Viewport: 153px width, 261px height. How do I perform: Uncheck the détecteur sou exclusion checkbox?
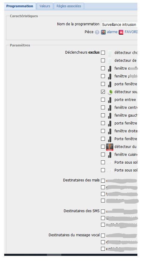pyautogui.click(x=103, y=92)
